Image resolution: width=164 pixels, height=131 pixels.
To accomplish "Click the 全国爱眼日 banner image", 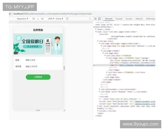I will point(38,44).
